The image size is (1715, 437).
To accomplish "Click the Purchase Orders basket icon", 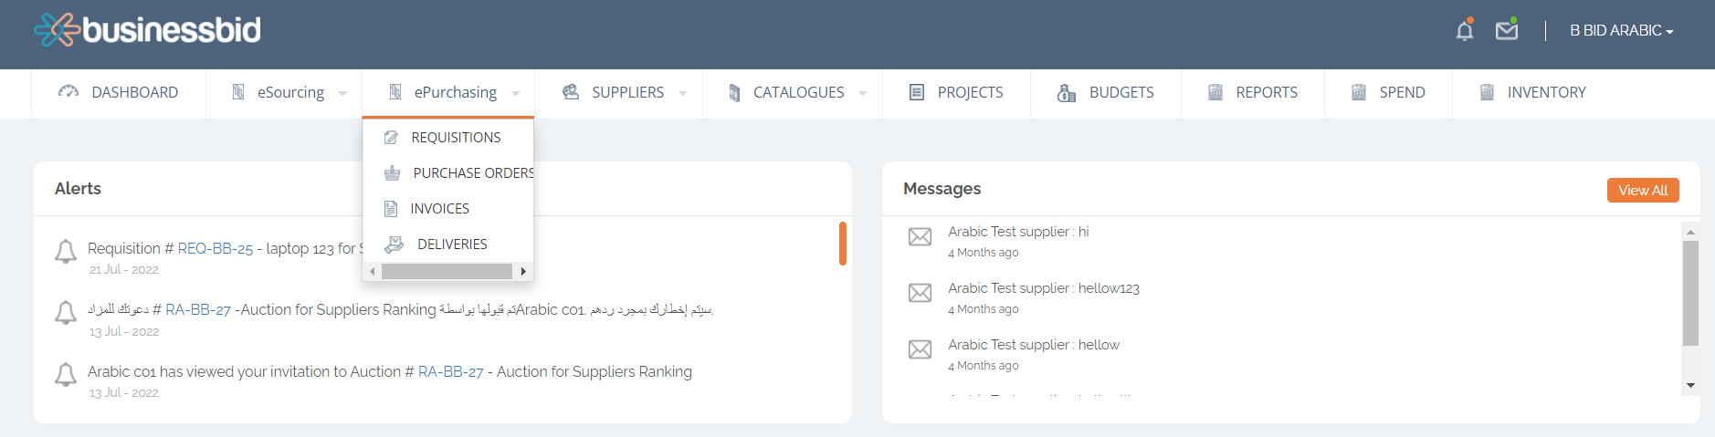I will point(393,173).
